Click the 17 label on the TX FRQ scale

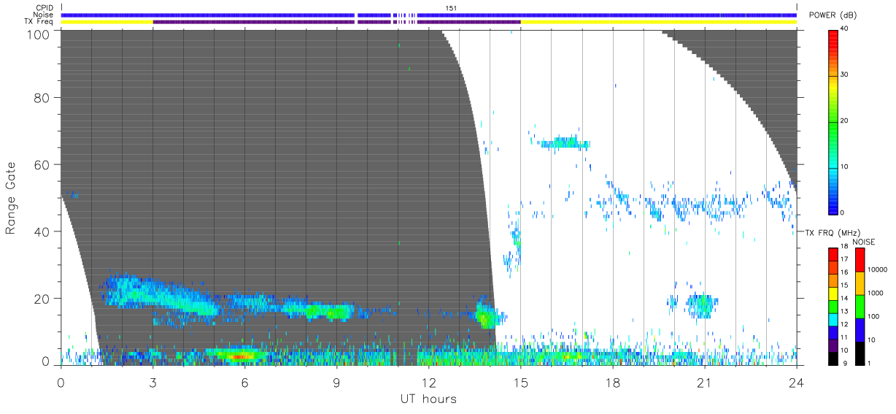(845, 259)
